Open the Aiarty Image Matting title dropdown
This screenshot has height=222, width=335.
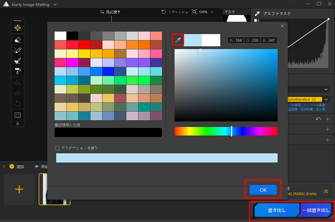point(55,4)
